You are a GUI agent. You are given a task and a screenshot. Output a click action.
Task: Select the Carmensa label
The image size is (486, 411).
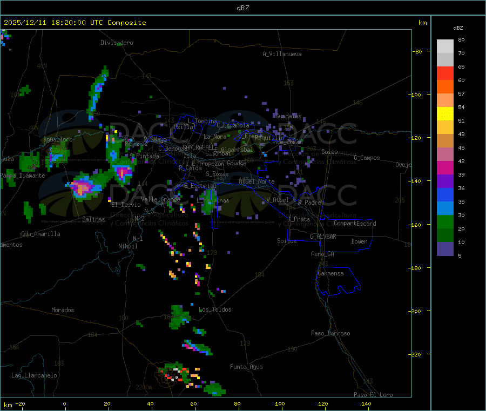pyautogui.click(x=330, y=273)
